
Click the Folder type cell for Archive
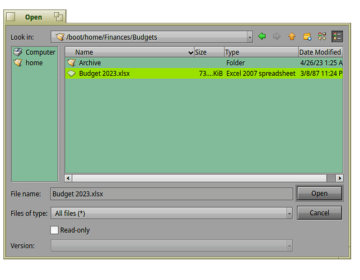tap(235, 63)
